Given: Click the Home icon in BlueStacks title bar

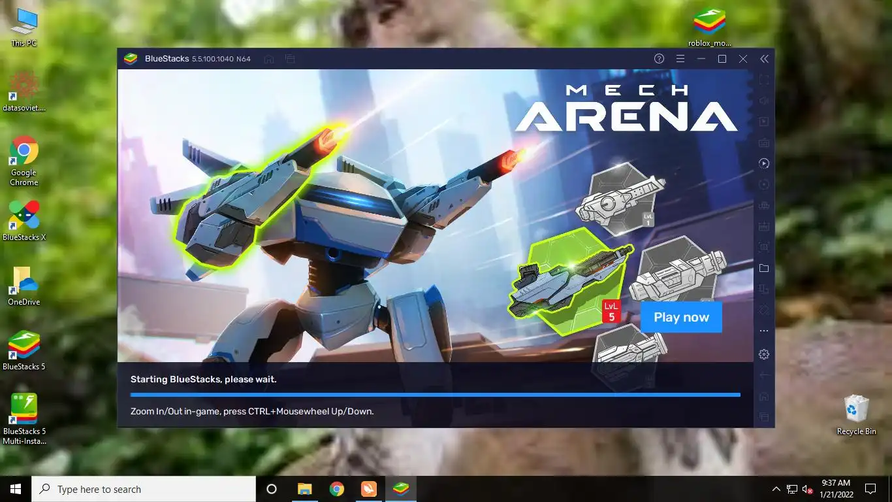Looking at the screenshot, I should click(268, 59).
